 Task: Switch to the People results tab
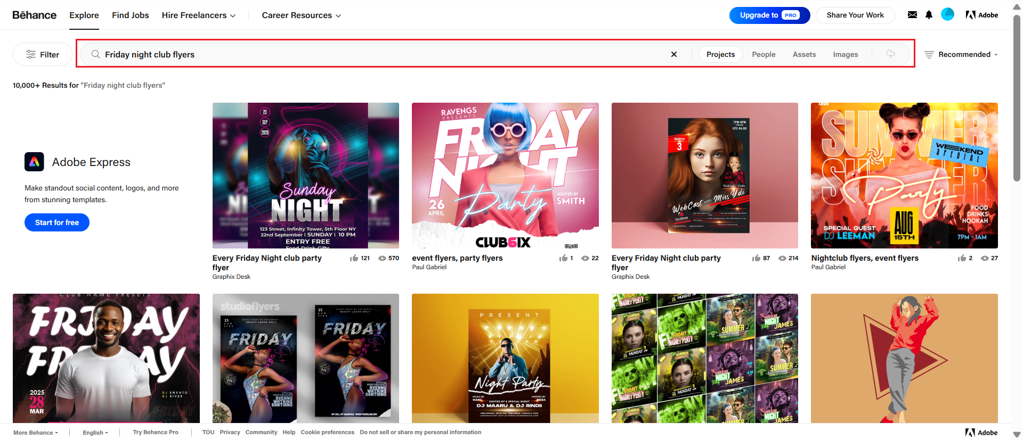coord(764,54)
